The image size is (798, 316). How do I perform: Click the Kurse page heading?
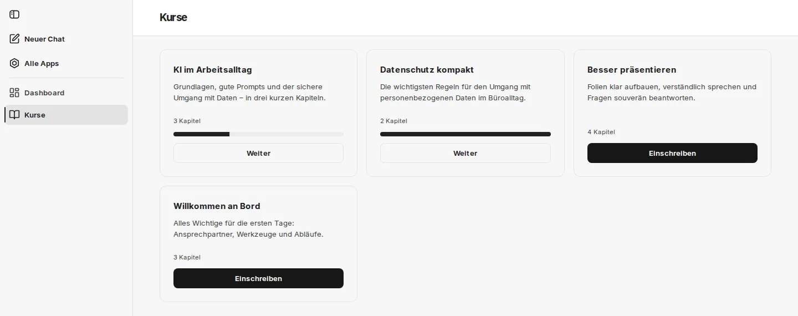click(173, 17)
